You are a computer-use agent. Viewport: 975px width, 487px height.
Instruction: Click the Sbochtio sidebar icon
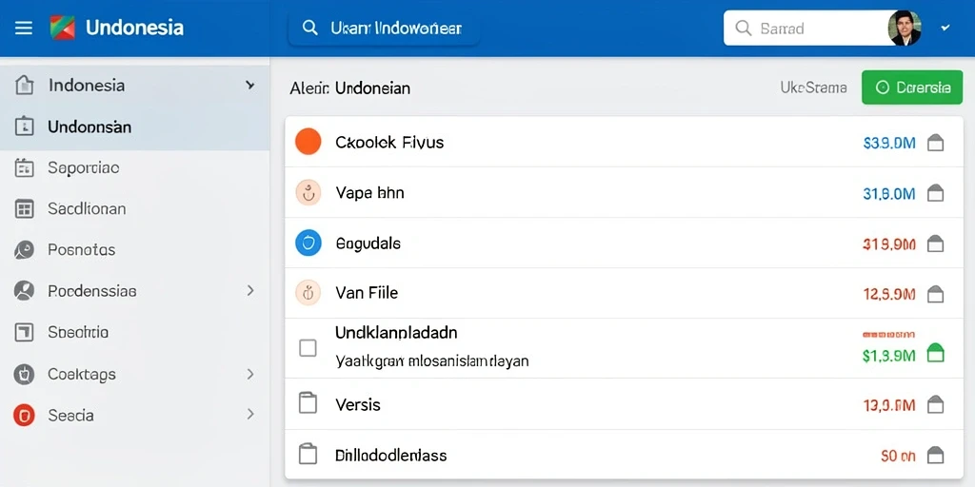pyautogui.click(x=24, y=332)
